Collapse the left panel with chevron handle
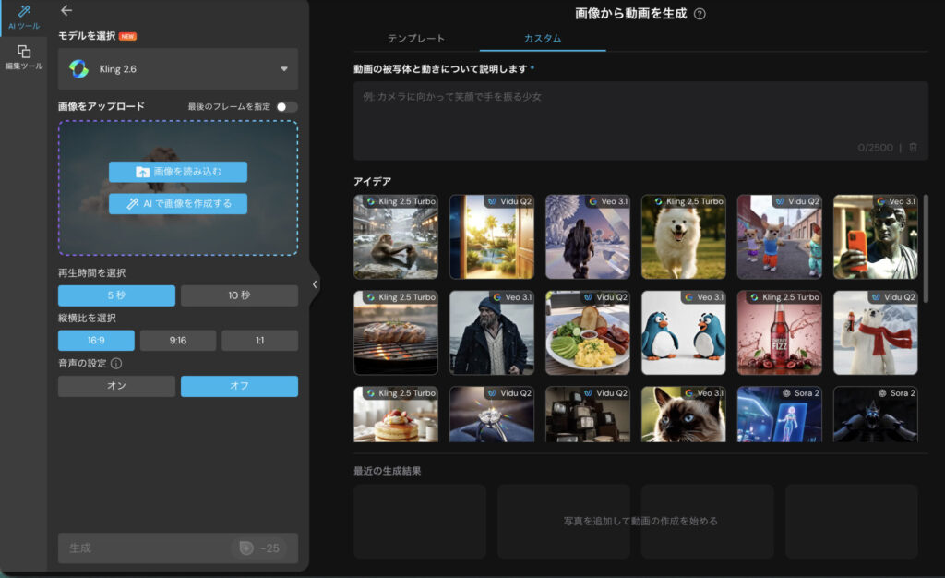 315,284
